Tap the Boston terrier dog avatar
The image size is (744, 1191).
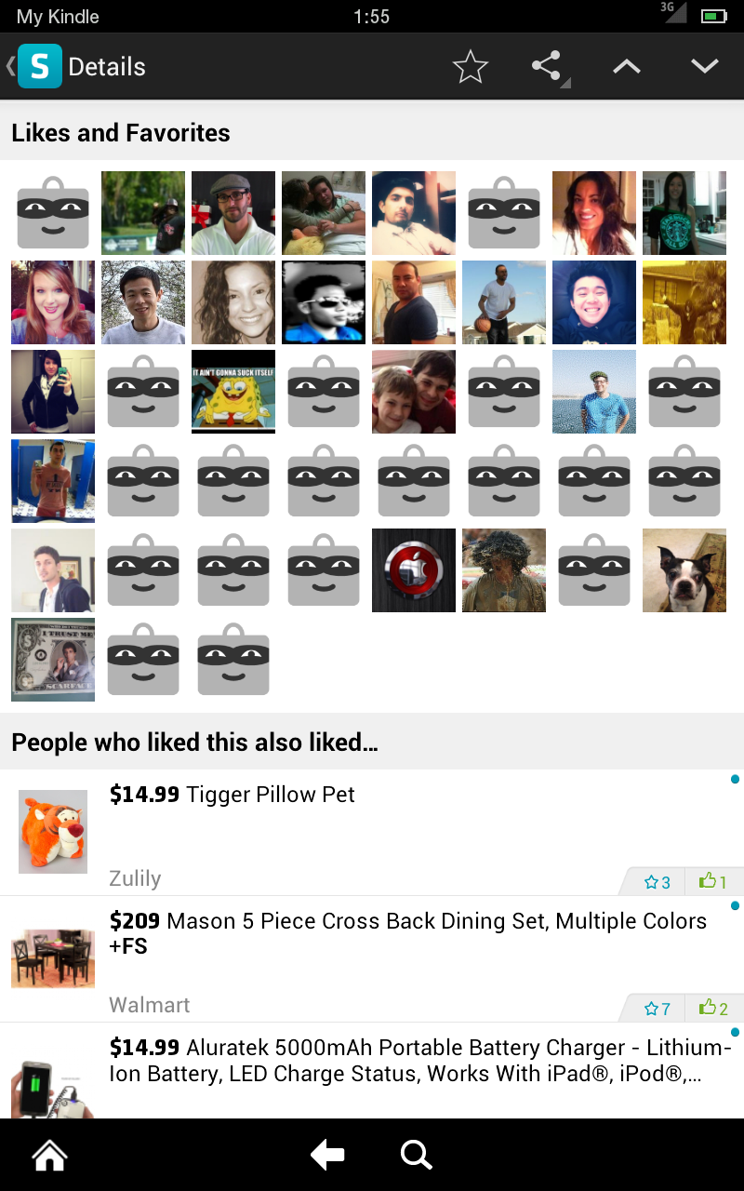[684, 570]
